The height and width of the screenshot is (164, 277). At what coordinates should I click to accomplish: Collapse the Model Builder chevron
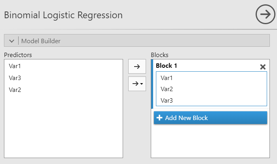click(x=11, y=40)
